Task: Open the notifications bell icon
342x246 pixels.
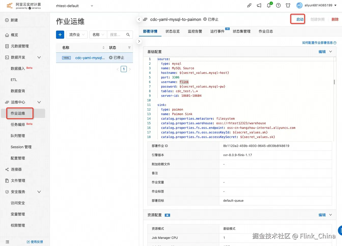Action: (269, 5)
